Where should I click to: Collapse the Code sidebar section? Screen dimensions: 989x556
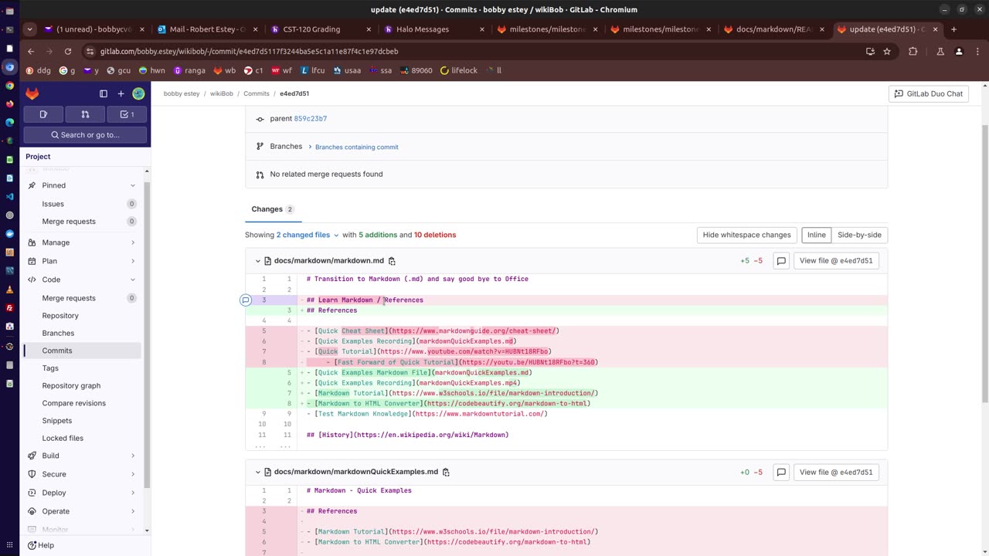(133, 280)
